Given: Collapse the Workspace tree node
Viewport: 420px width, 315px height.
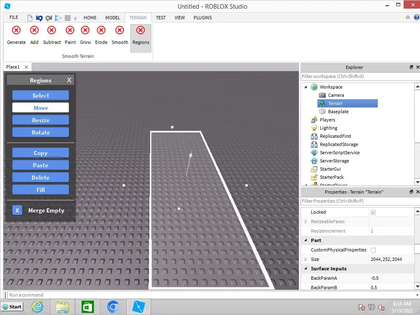Looking at the screenshot, I should point(306,87).
